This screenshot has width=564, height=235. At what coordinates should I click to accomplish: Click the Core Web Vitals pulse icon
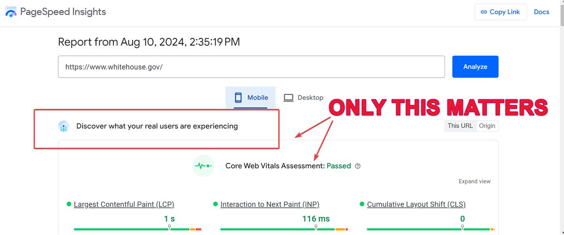point(204,166)
